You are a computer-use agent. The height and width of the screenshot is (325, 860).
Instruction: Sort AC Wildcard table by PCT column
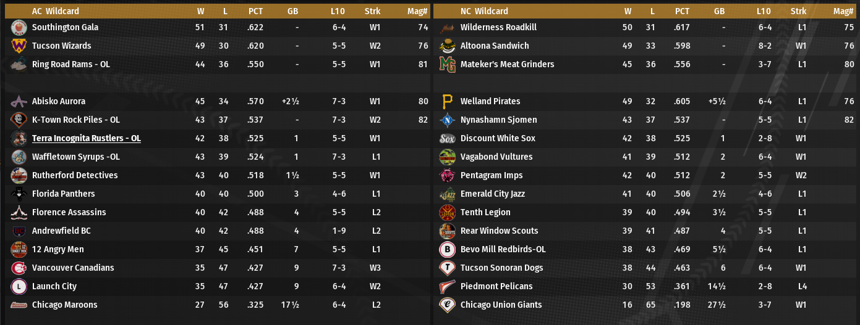pyautogui.click(x=255, y=11)
